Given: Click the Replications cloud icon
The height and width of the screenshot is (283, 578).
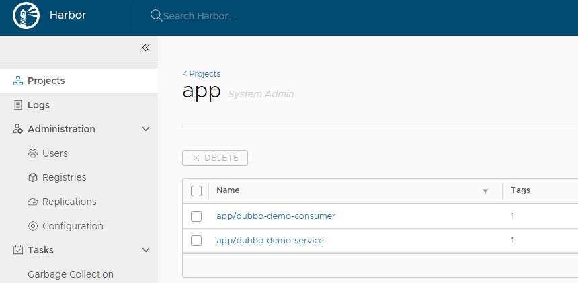Looking at the screenshot, I should point(32,202).
